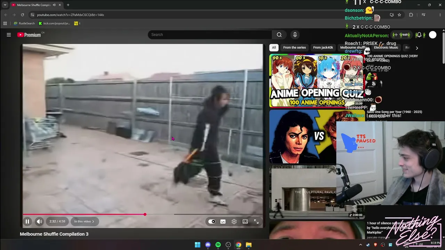Click the install/cast icon in address bar
The height and width of the screenshot is (250, 445).
(x=392, y=15)
